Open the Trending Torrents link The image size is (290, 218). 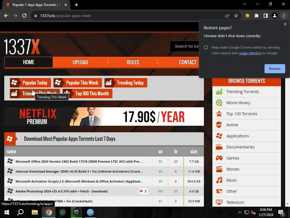[x=242, y=92]
